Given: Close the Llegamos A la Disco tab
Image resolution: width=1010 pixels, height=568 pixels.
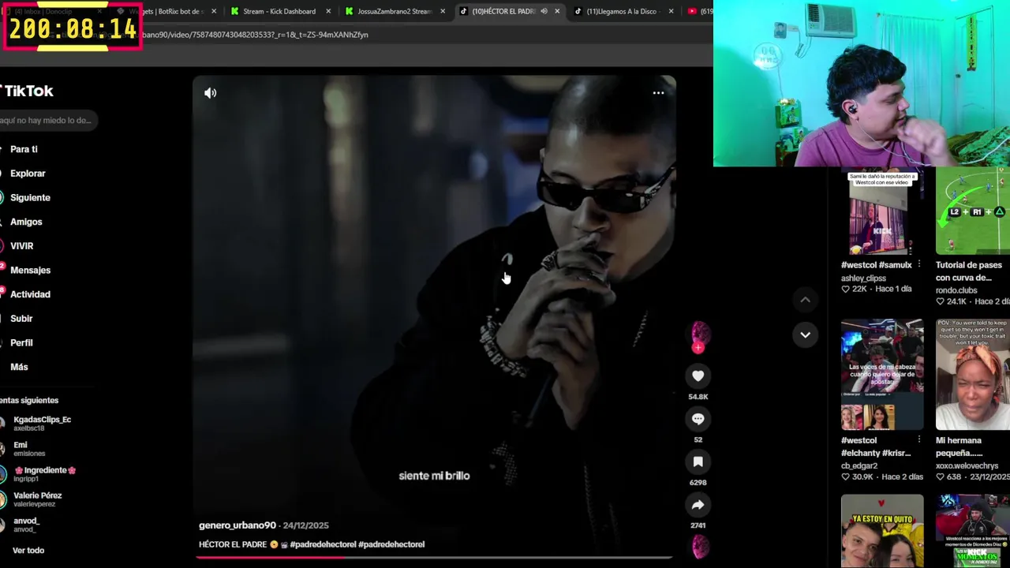Looking at the screenshot, I should (671, 11).
